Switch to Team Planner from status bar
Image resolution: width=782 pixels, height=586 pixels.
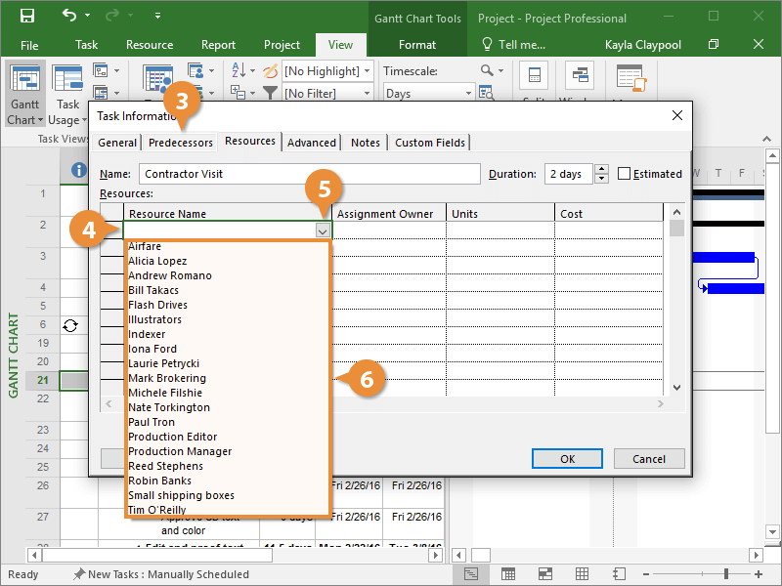click(x=544, y=574)
